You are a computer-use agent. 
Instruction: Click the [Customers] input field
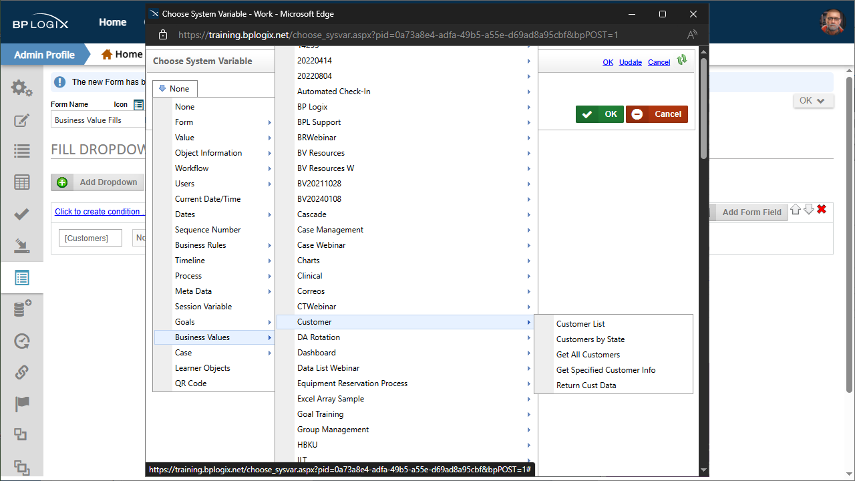tap(90, 238)
